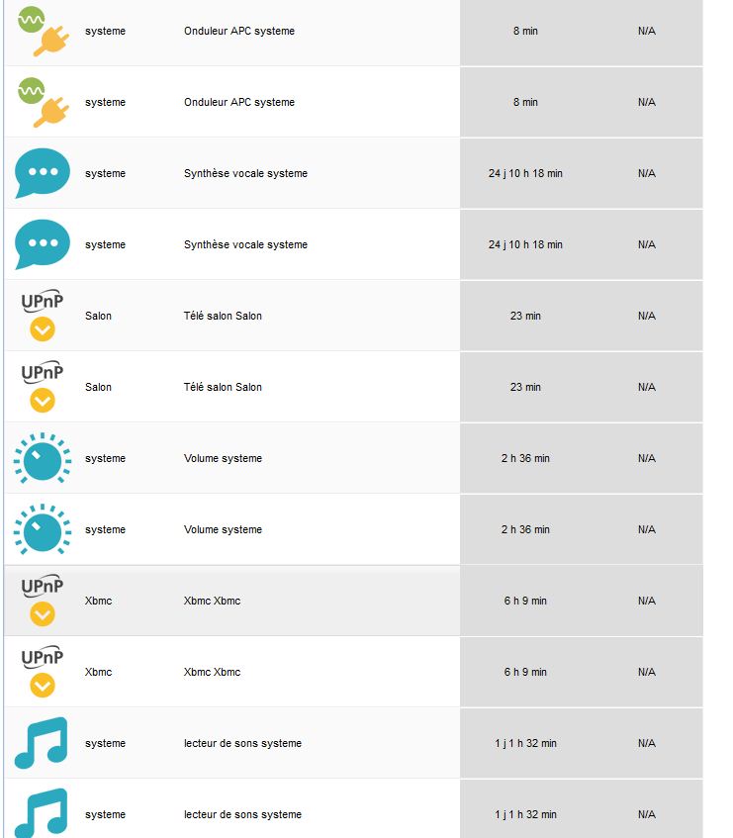
Task: Click the volume knob icon in upper Volume row
Action: click(x=43, y=458)
